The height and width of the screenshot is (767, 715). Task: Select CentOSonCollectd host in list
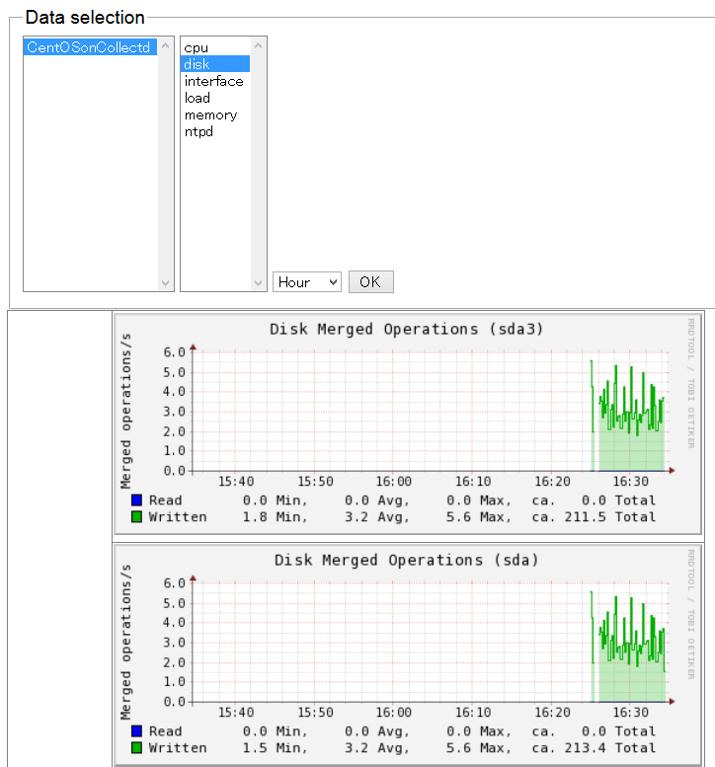pos(90,47)
